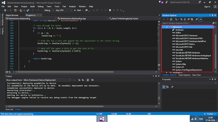Select the Microsoft.SPOT.Hardware.PWM reference

(189, 38)
